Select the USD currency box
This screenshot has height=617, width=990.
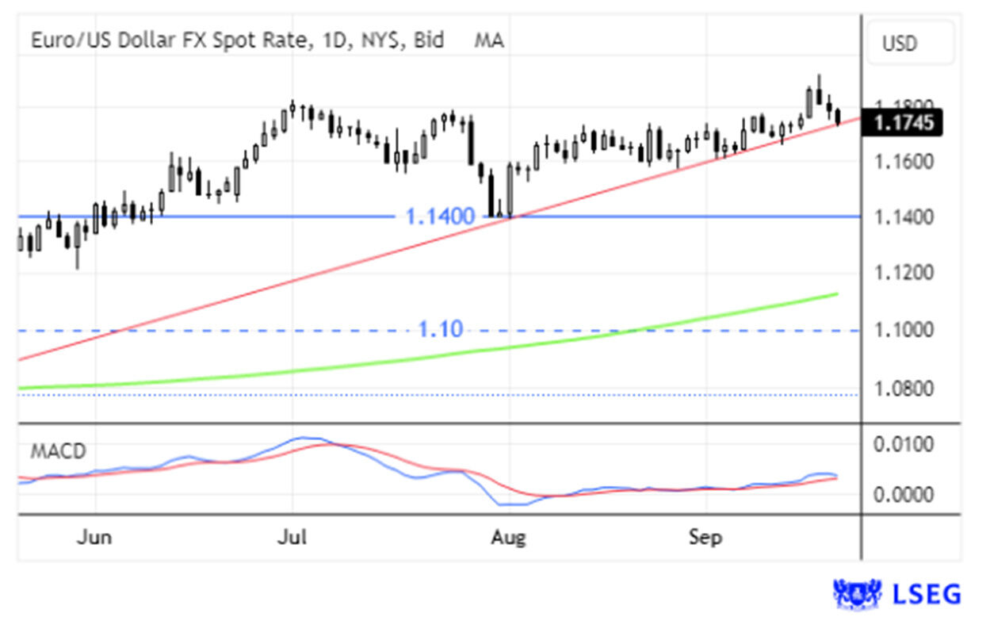pyautogui.click(x=909, y=43)
